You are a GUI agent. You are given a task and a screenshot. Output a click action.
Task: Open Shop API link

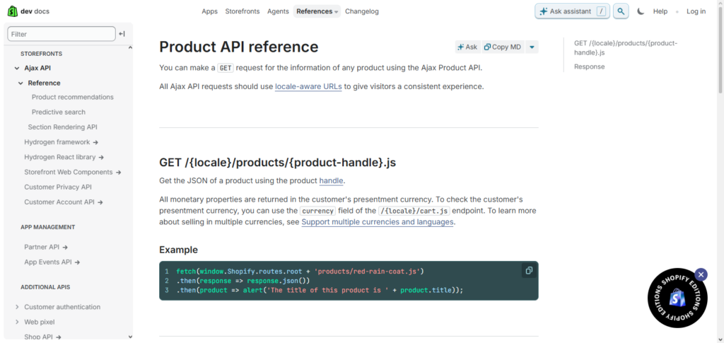click(43, 337)
